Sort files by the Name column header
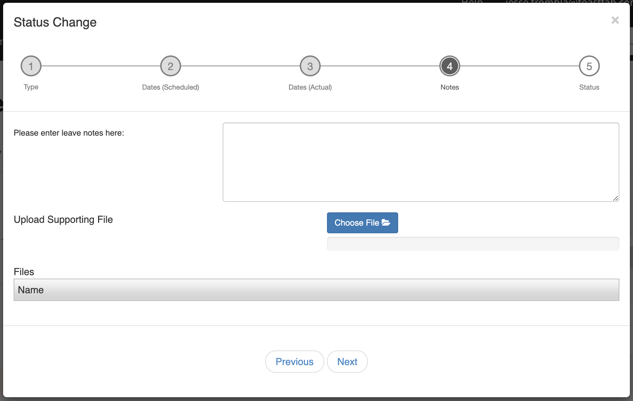This screenshot has width=633, height=401. pyautogui.click(x=31, y=290)
